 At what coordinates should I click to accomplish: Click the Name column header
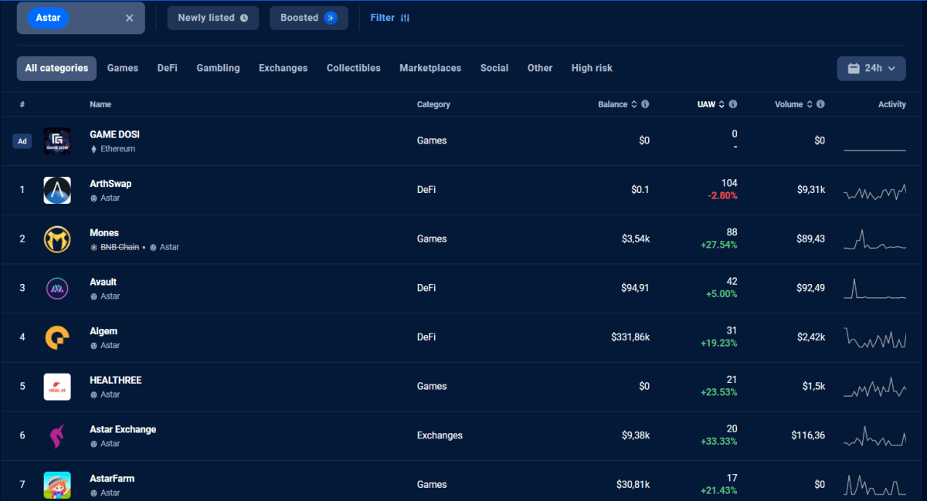pos(100,104)
